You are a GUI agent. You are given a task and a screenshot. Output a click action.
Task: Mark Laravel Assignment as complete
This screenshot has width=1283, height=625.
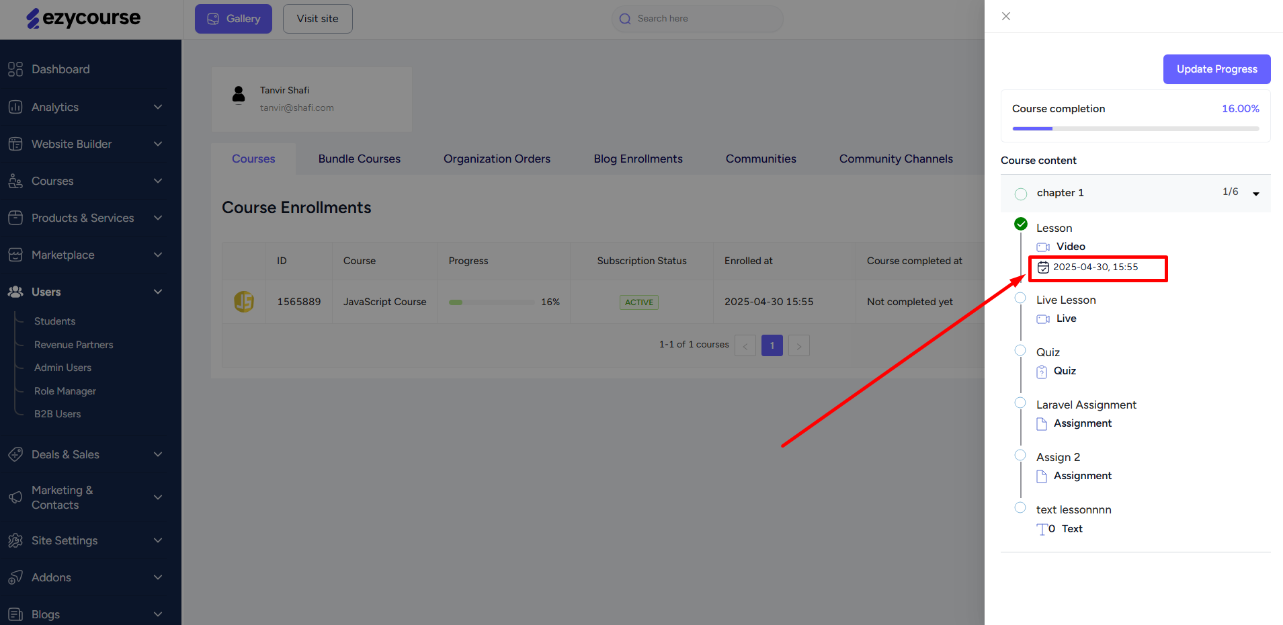(1020, 403)
